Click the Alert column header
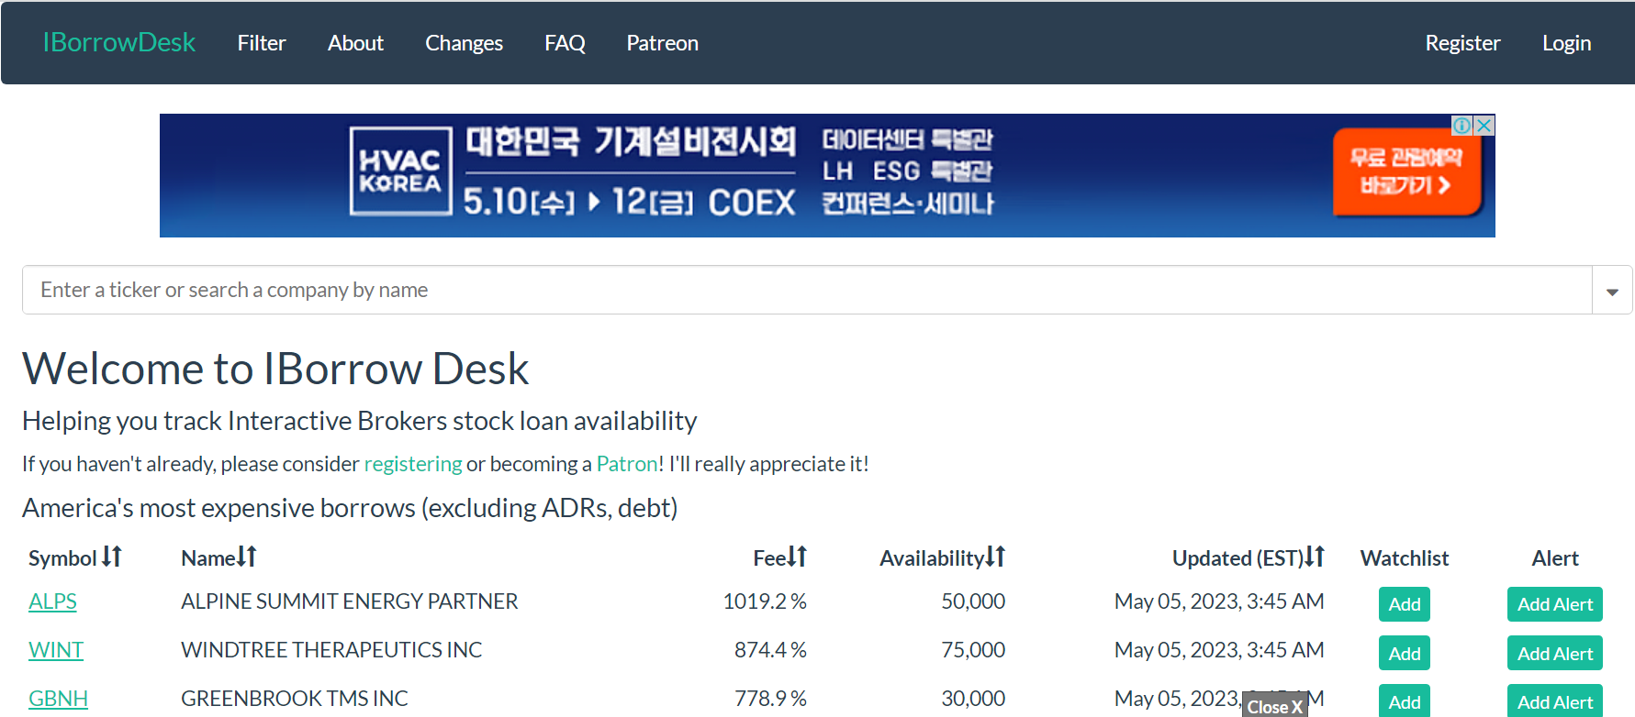 (1555, 558)
